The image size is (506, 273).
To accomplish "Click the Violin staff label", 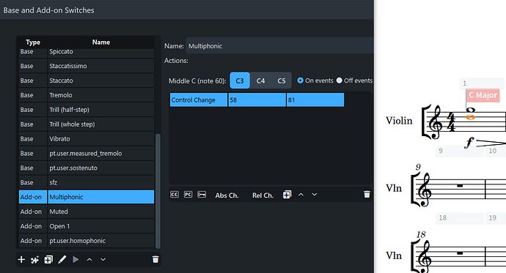I will tap(399, 121).
